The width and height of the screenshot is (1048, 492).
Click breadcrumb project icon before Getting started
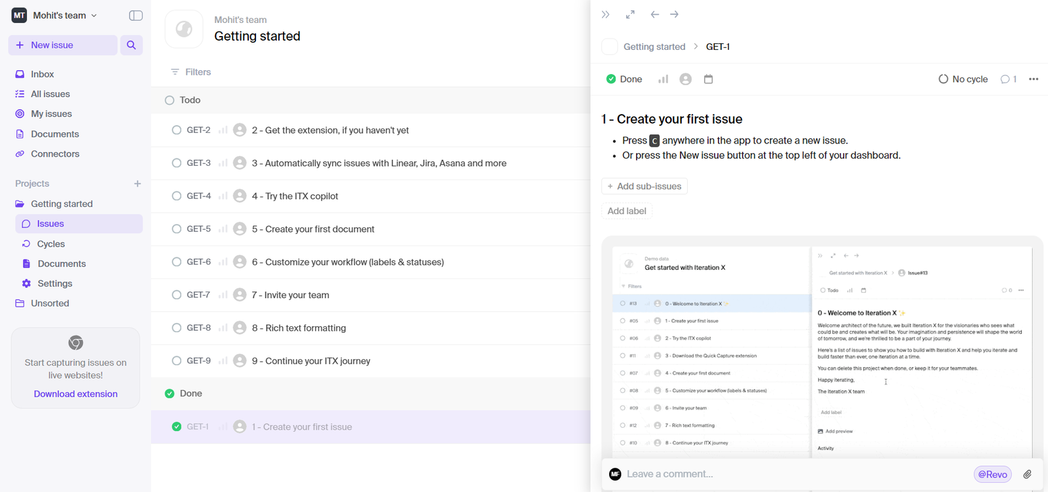point(610,47)
